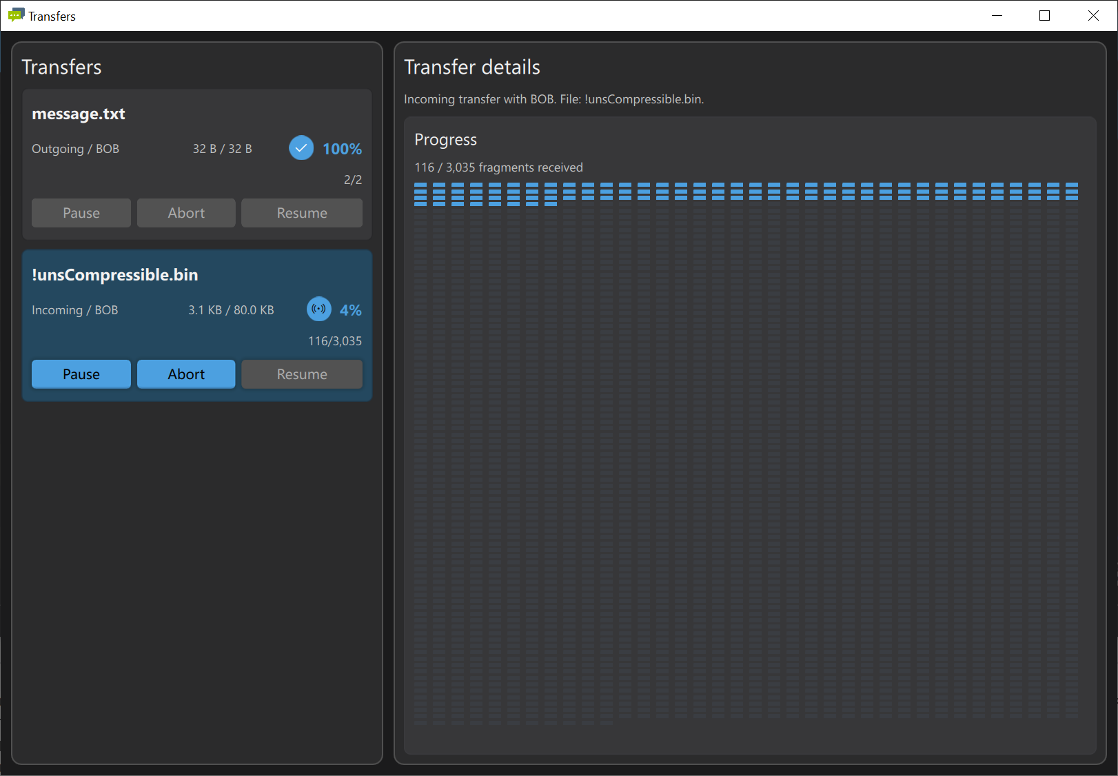The width and height of the screenshot is (1118, 776).
Task: Click the Transfers app icon in title bar
Action: pos(15,15)
